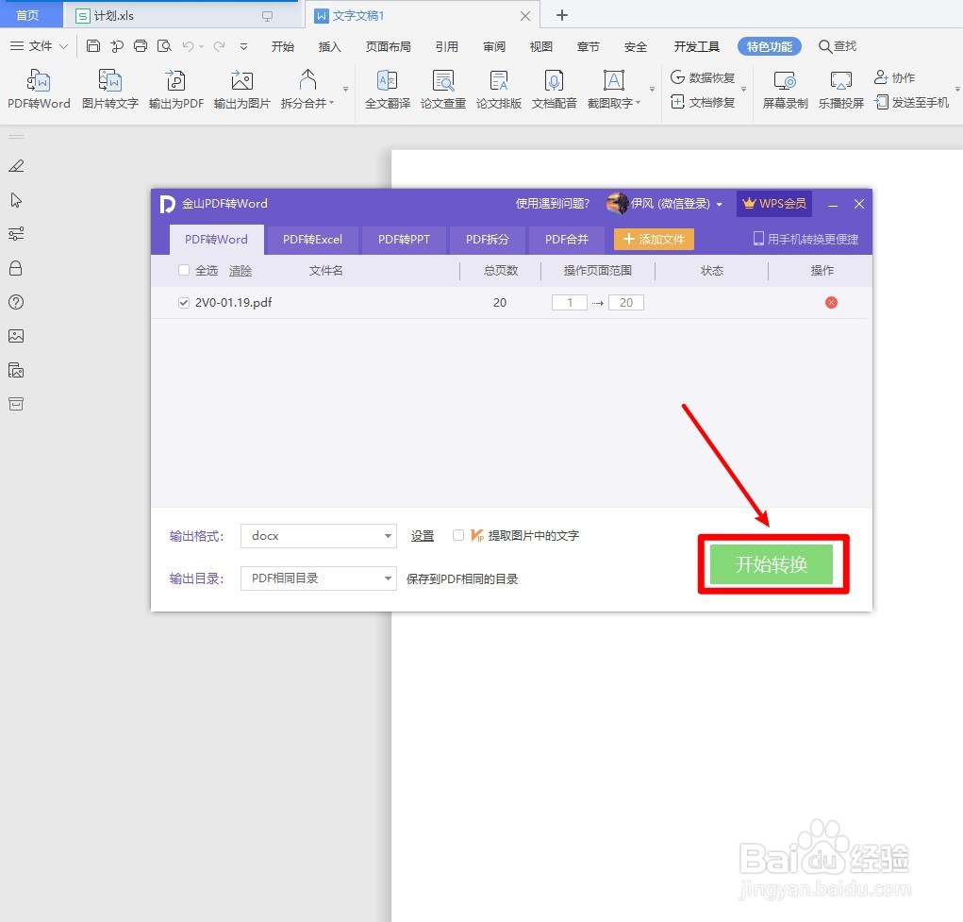Enable 提取图片中的文字 checkbox
The width and height of the screenshot is (963, 922).
point(458,535)
